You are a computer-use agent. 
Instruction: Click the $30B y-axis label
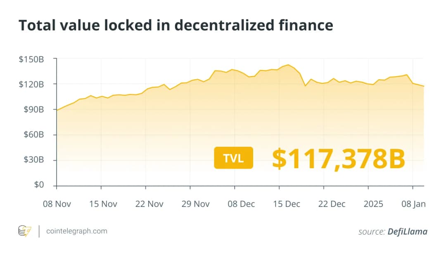pyautogui.click(x=33, y=160)
